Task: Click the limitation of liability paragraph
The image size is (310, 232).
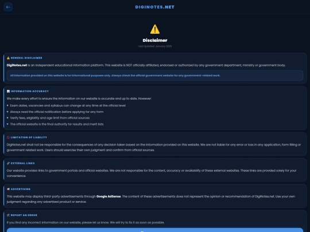Action: tap(154, 147)
